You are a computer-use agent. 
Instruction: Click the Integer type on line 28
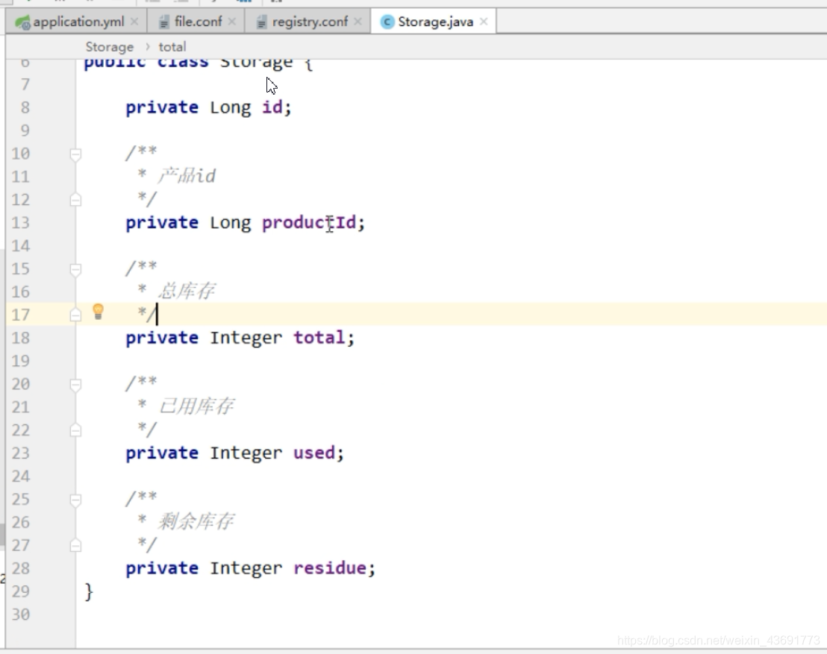click(x=246, y=569)
